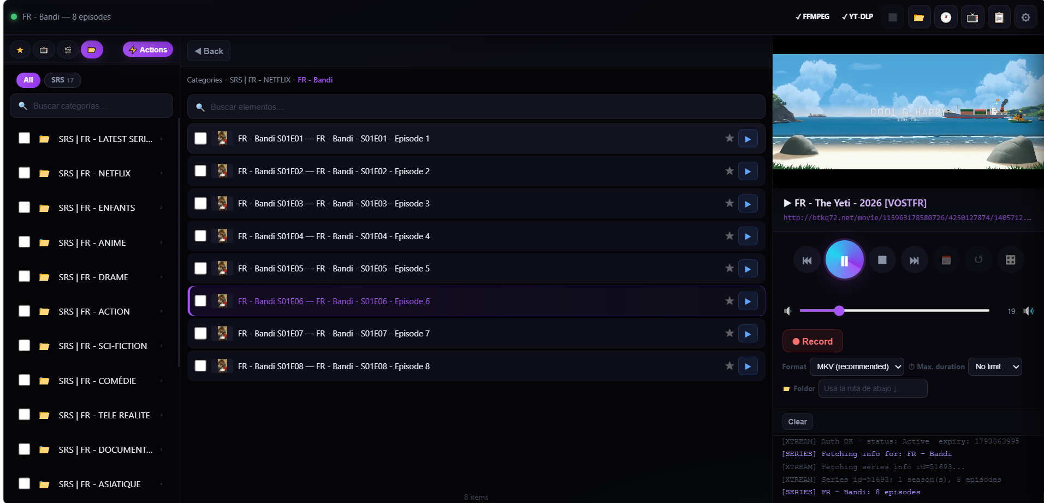Click the clock icon in top toolbar
The width and height of the screenshot is (1044, 503).
[x=946, y=17]
